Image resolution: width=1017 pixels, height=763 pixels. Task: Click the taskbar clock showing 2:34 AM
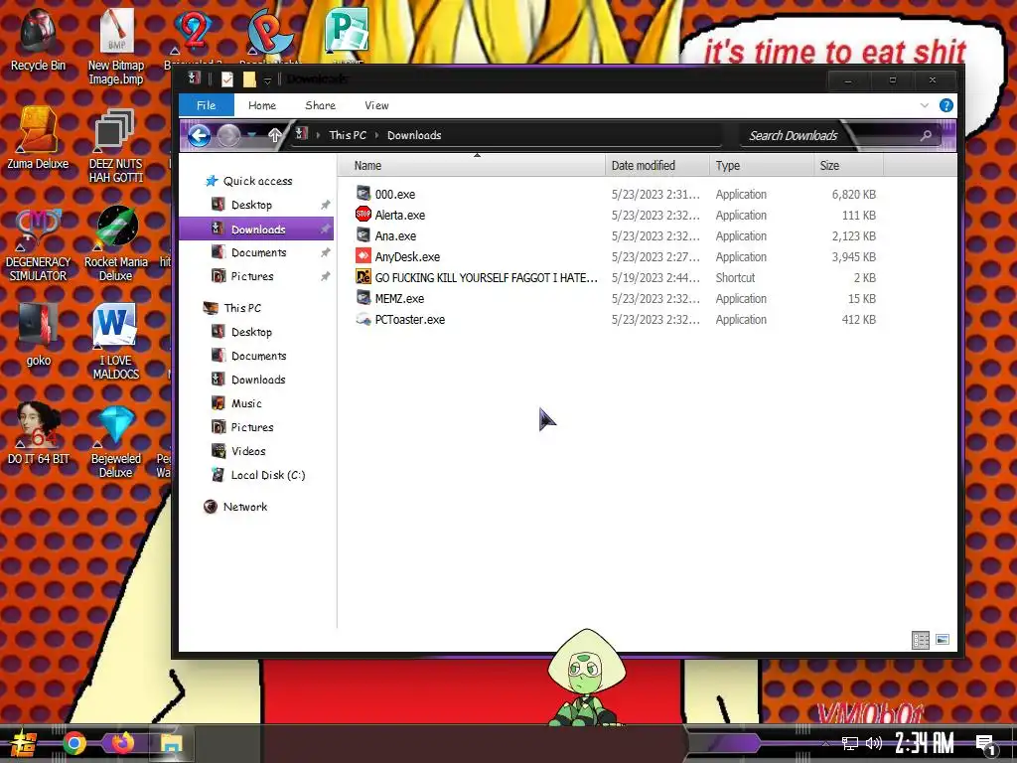[x=925, y=743]
